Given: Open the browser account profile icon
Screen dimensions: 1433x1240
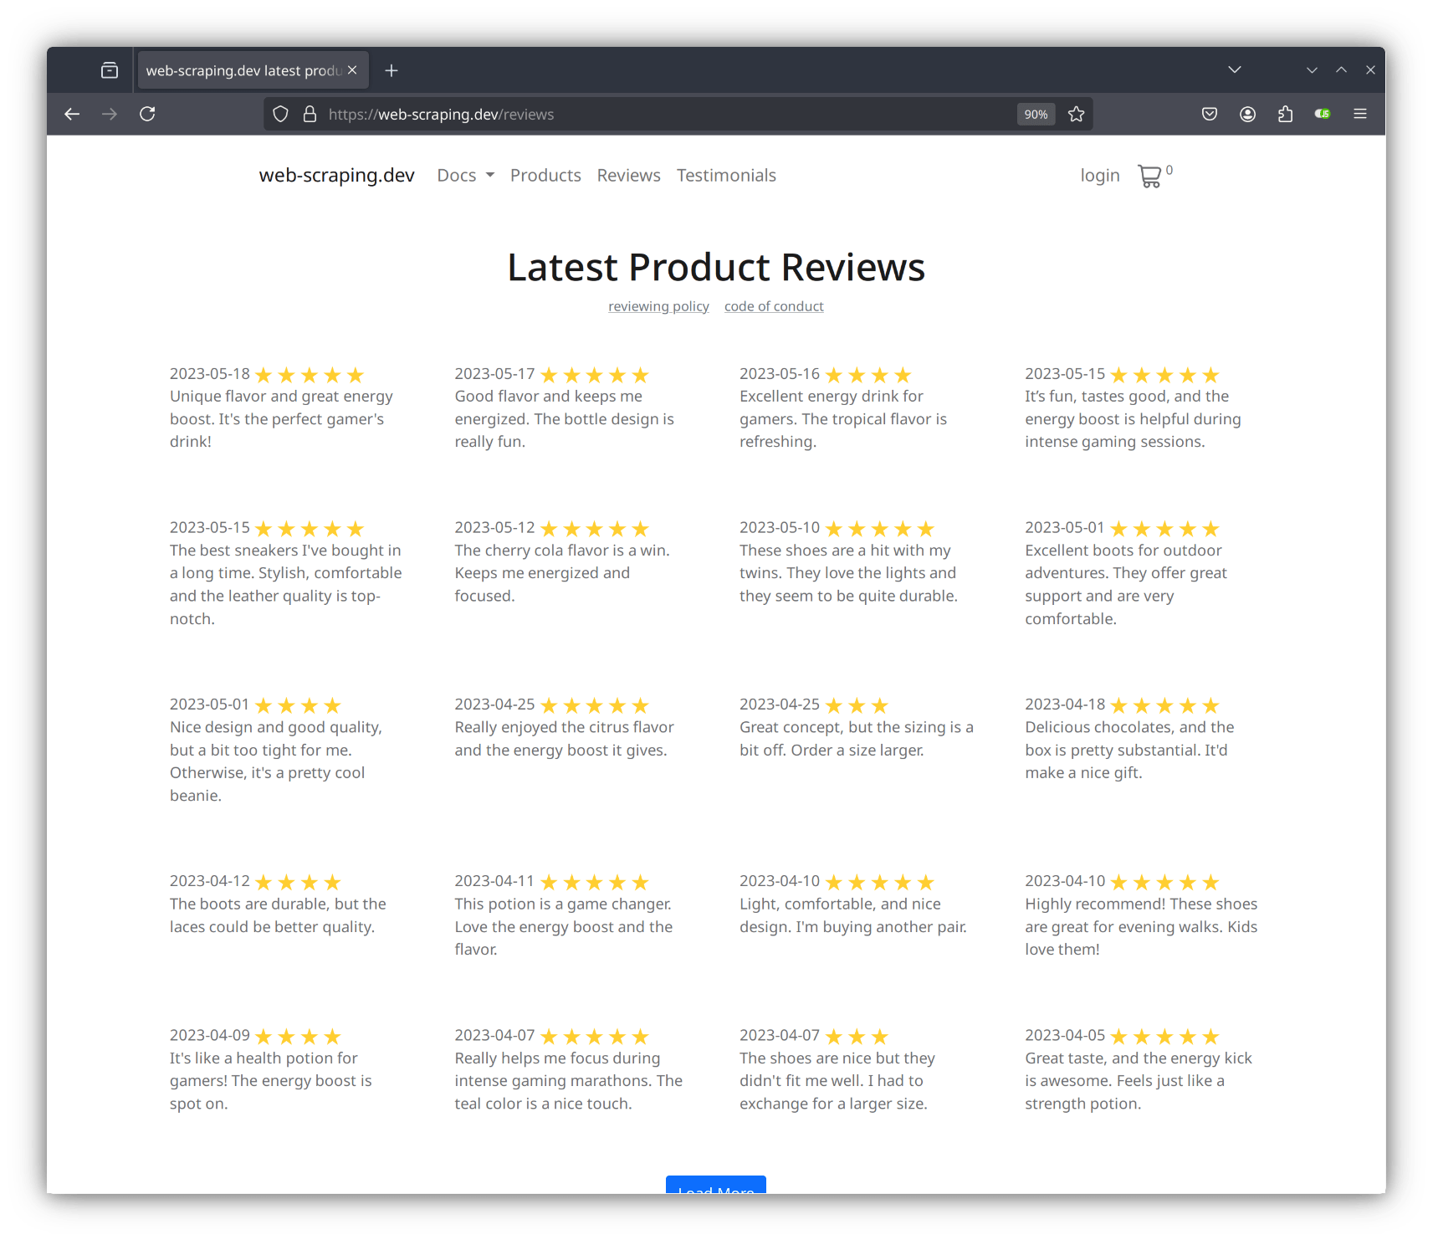Looking at the screenshot, I should [x=1247, y=114].
